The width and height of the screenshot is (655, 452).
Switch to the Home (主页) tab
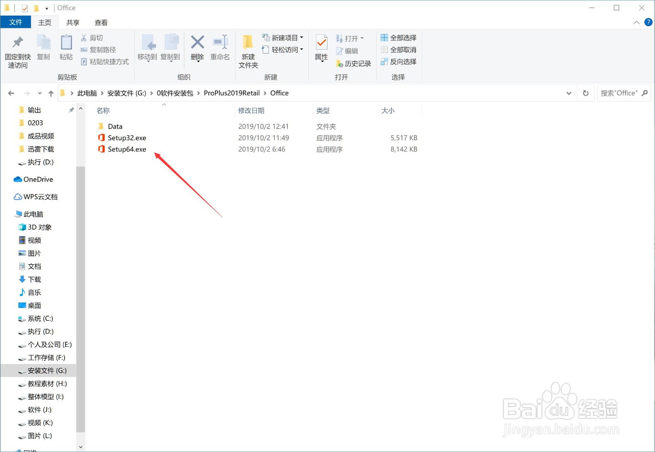pos(45,22)
